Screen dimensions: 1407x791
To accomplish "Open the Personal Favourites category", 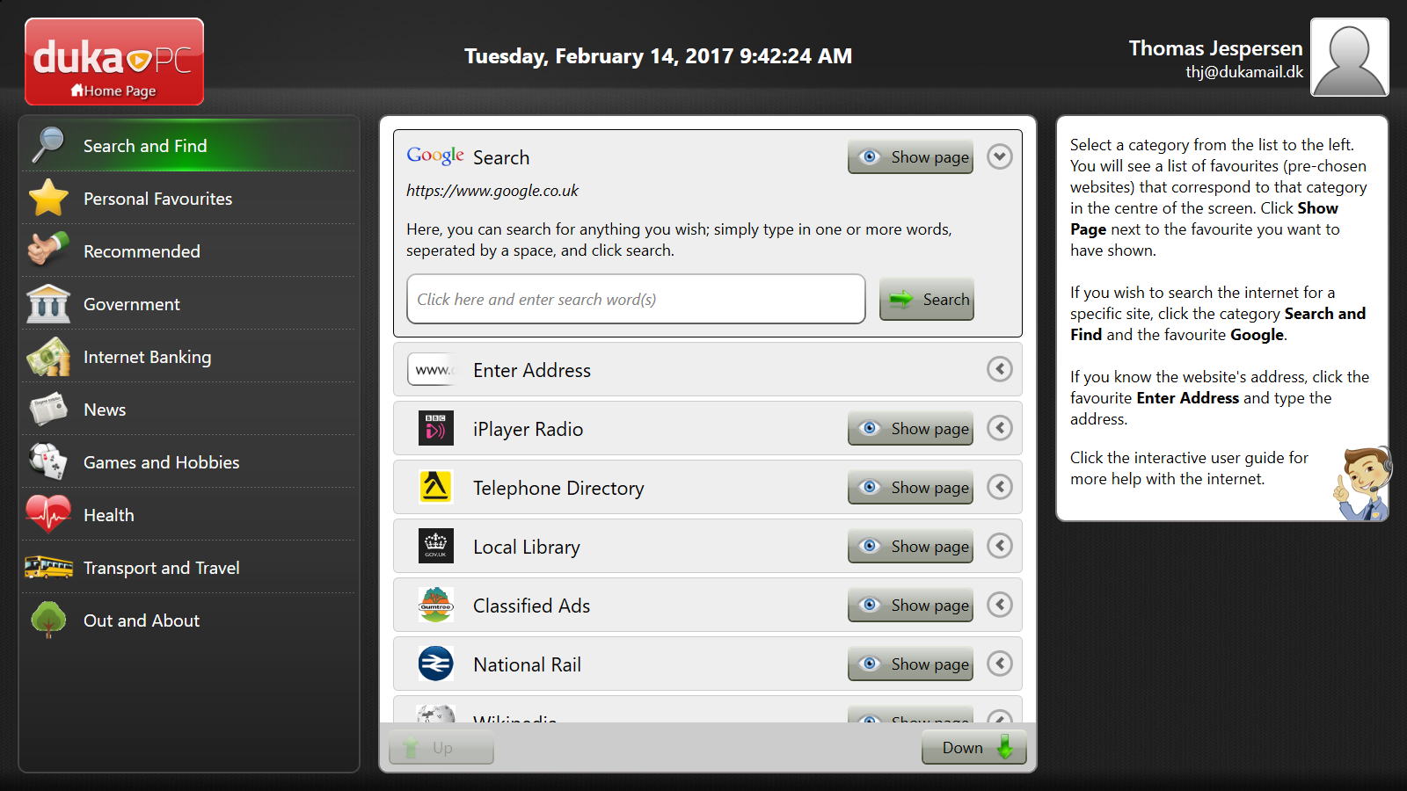I will click(x=157, y=199).
